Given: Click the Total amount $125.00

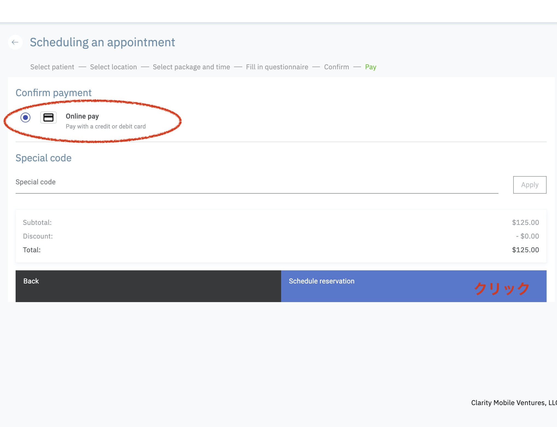Looking at the screenshot, I should pyautogui.click(x=525, y=250).
